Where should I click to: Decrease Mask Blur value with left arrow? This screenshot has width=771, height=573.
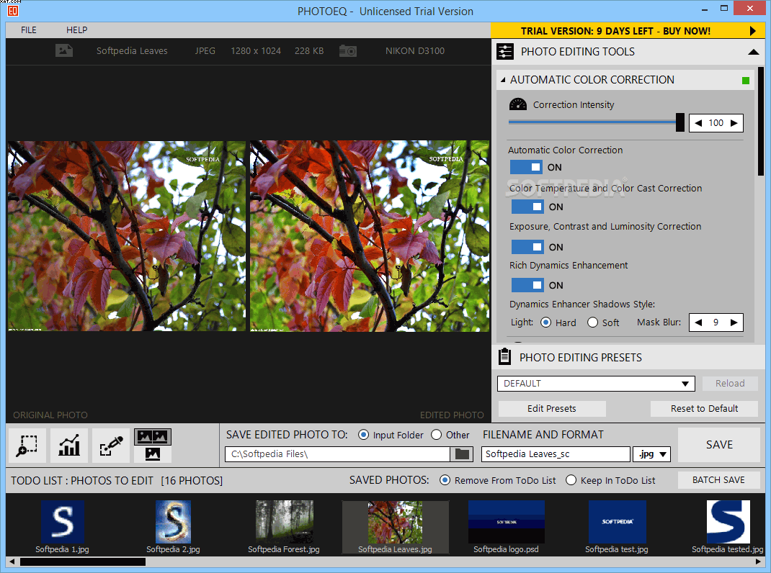tap(698, 322)
